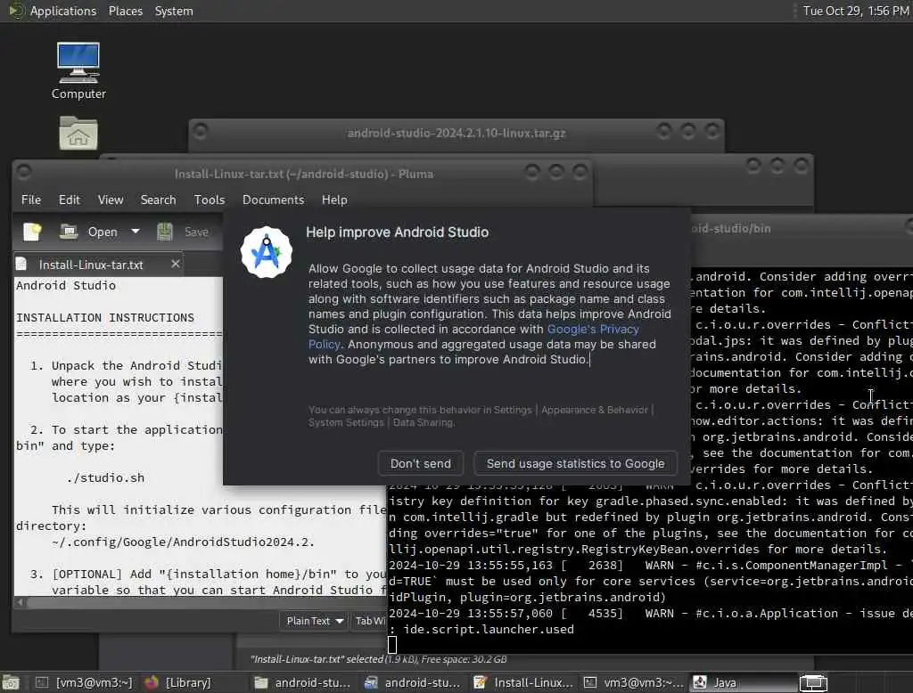Click the android-studio tar.gz window title bar
Viewport: 913px width, 693px height.
click(x=456, y=133)
